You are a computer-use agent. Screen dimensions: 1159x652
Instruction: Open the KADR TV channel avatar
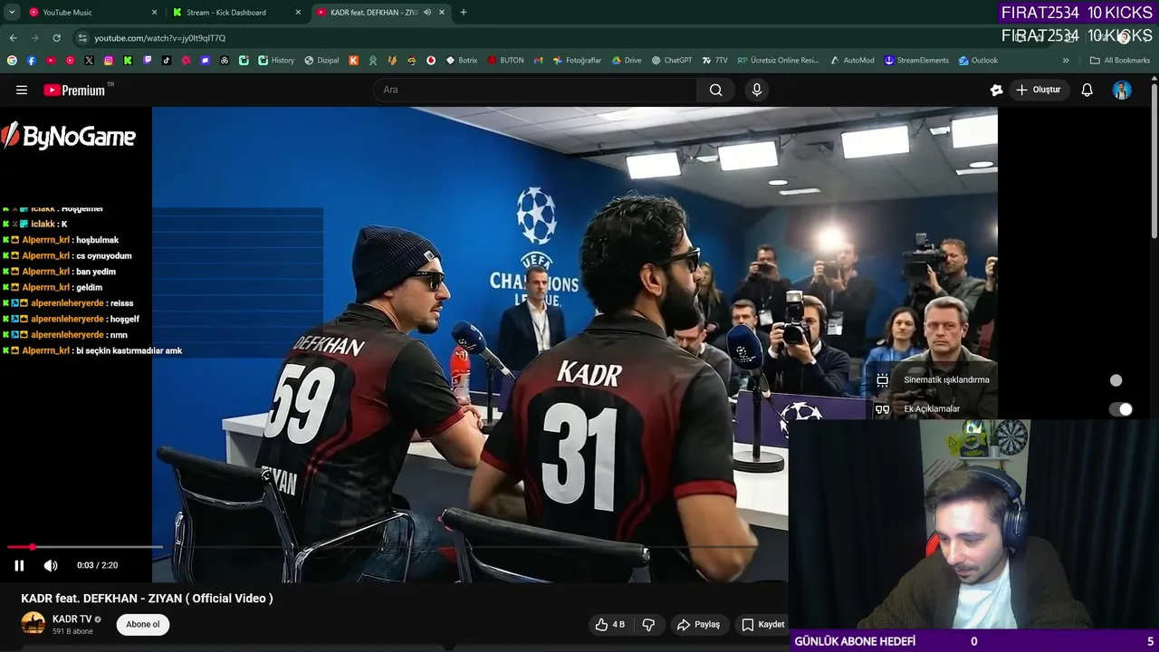[x=34, y=624]
